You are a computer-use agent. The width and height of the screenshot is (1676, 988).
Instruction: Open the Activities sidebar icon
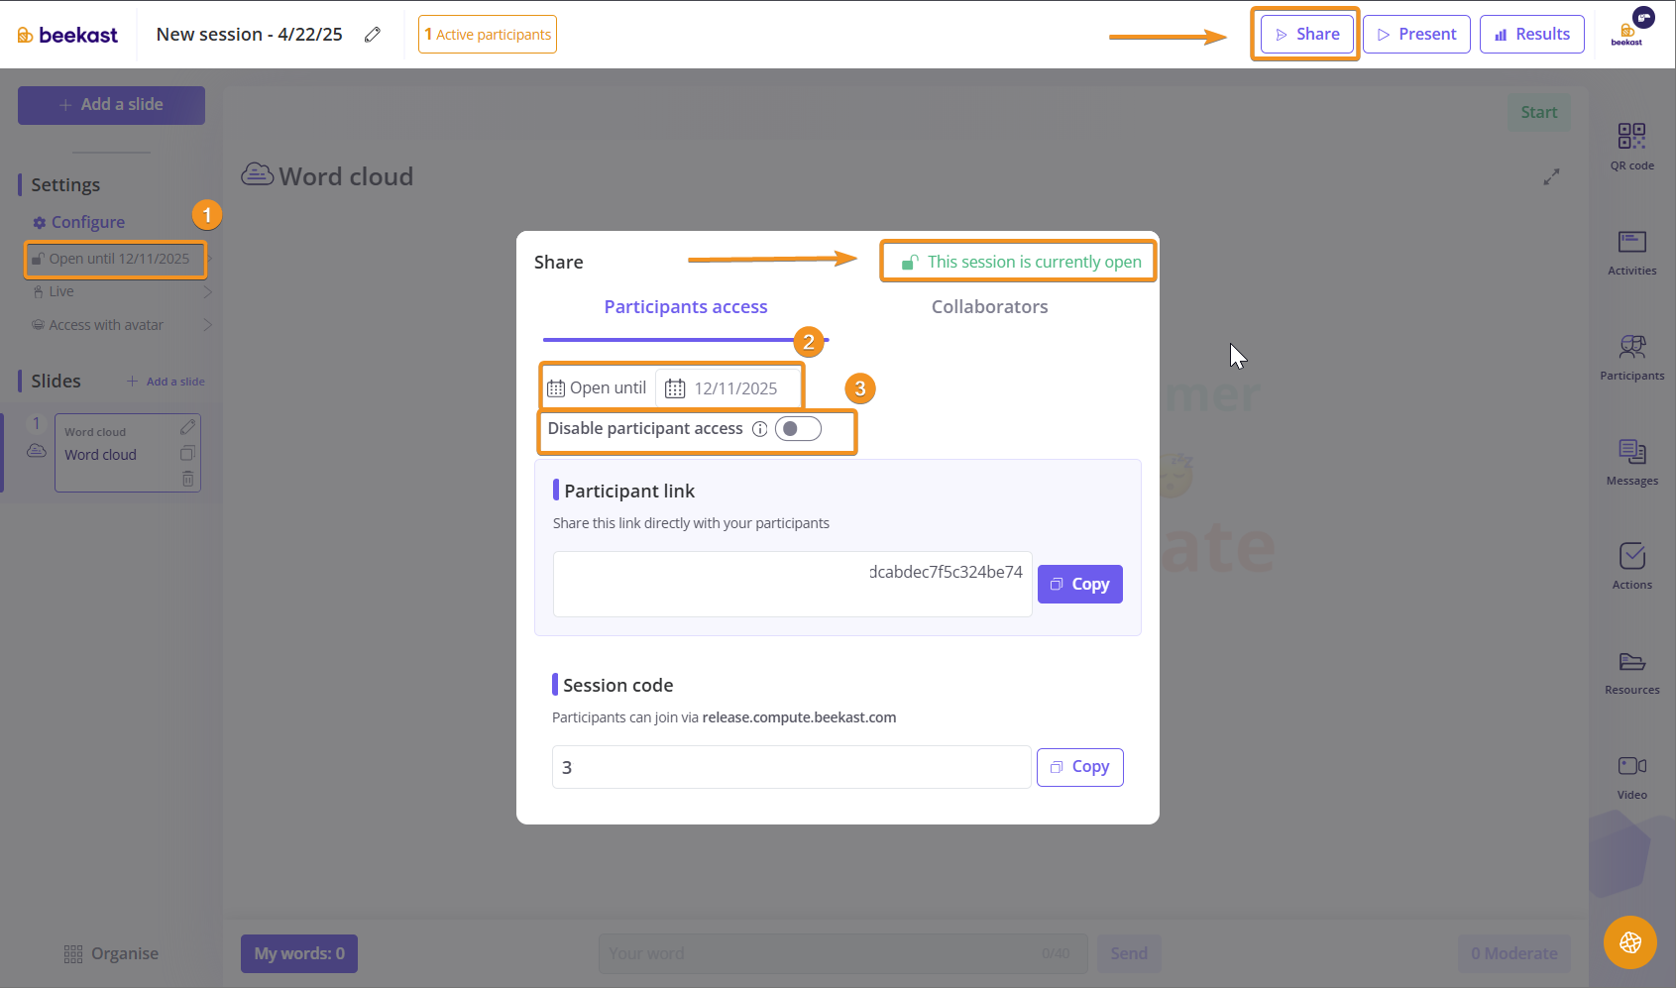[x=1631, y=252]
